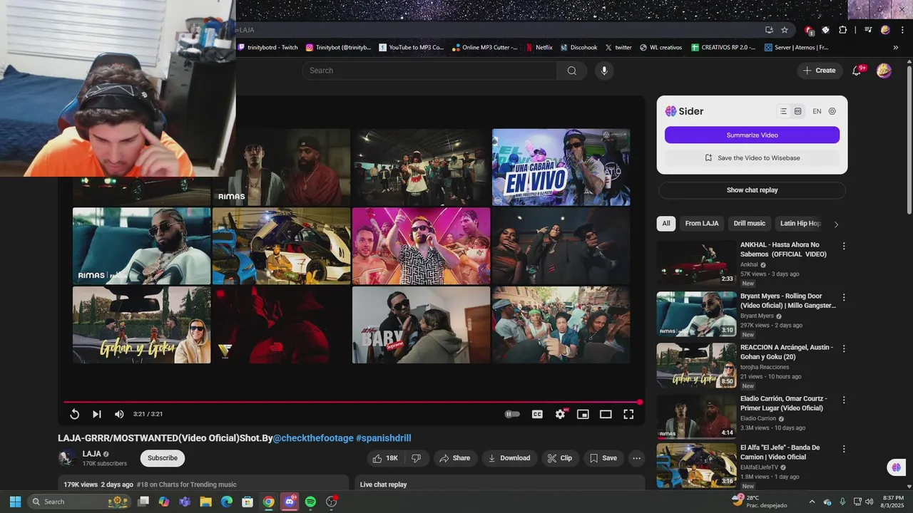The image size is (913, 513).
Task: Toggle closed captions CC button
Action: (x=537, y=414)
